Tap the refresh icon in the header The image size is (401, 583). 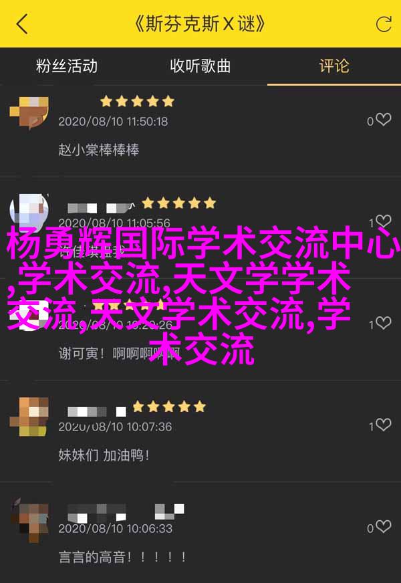click(x=384, y=25)
